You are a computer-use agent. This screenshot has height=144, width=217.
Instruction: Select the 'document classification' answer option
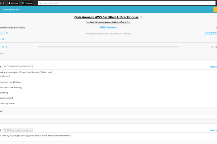[10, 82]
